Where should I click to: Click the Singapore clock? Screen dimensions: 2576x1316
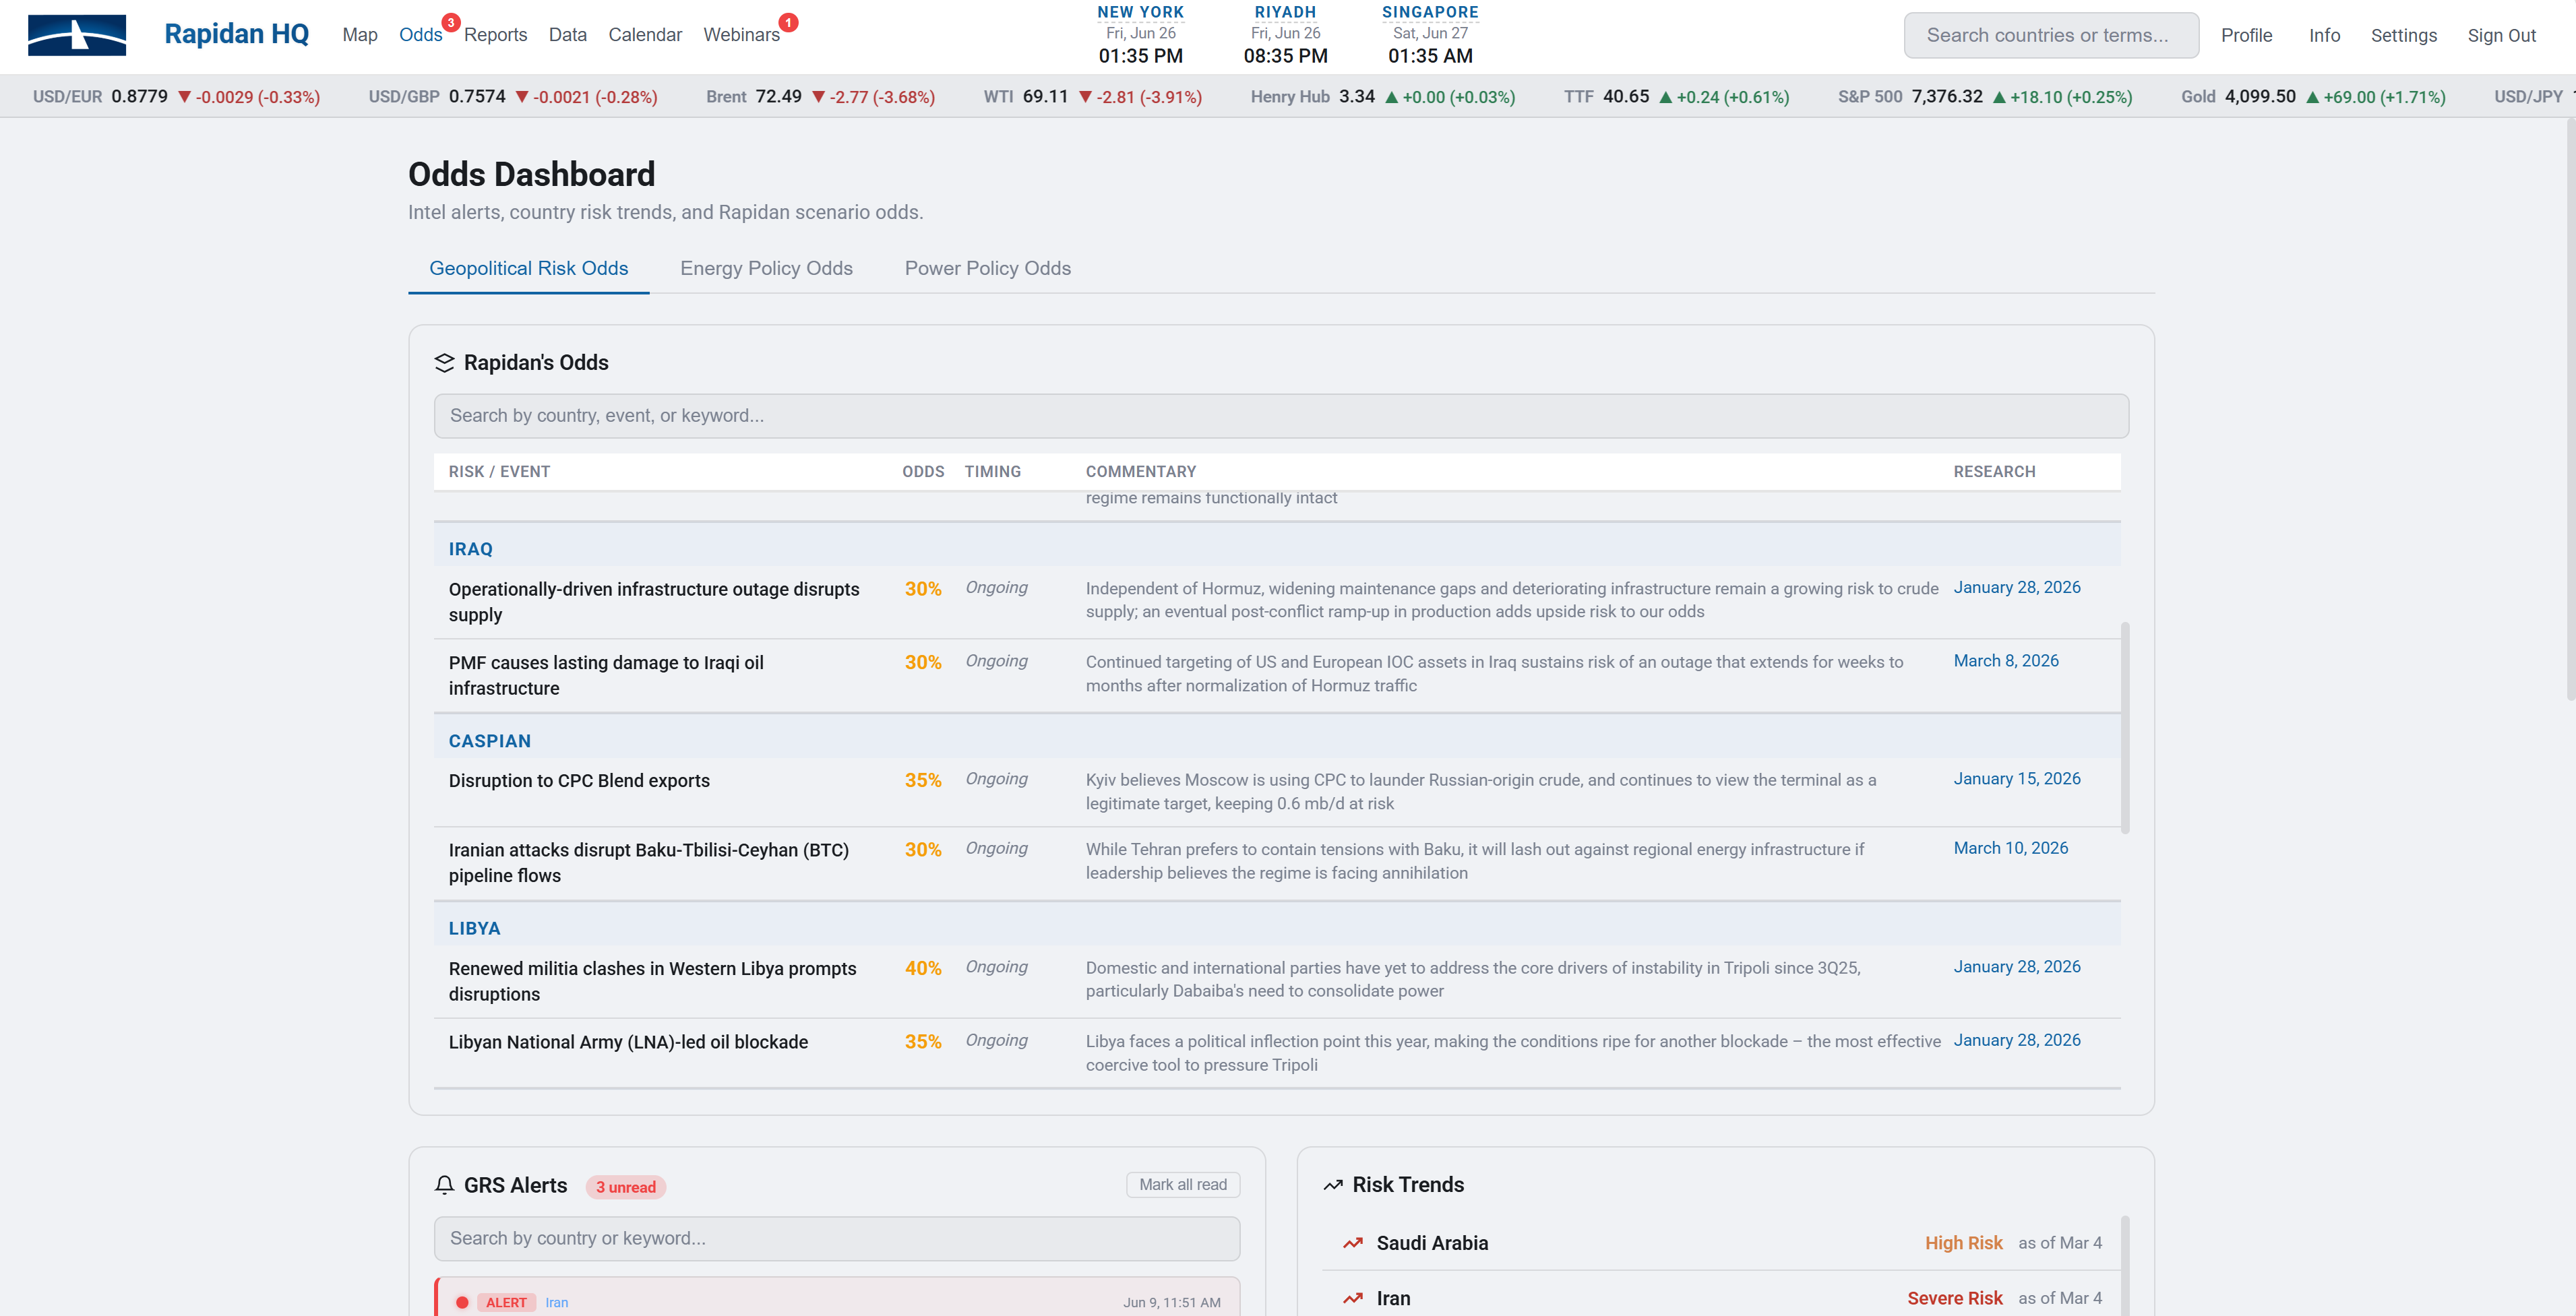pos(1430,35)
